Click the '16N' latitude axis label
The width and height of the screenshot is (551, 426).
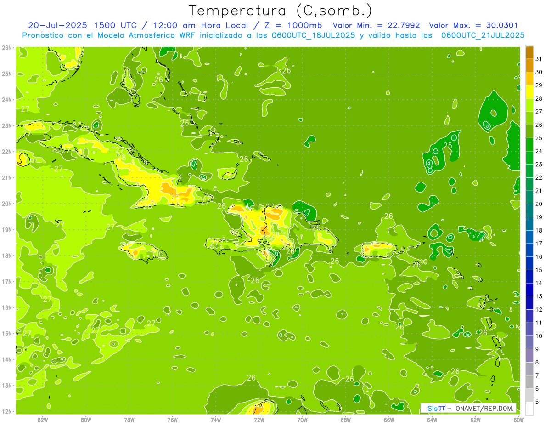(x=6, y=307)
